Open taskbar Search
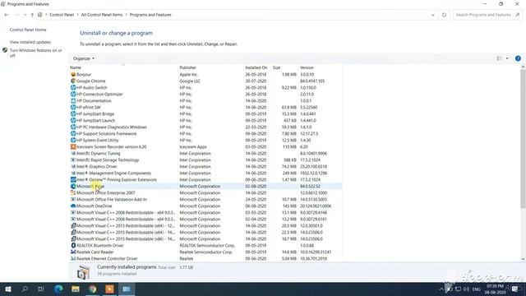Image resolution: width=526 pixels, height=296 pixels. [x=25, y=289]
